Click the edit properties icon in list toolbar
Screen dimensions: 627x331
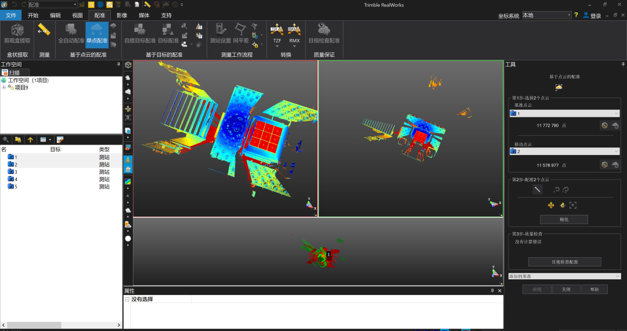pos(60,139)
